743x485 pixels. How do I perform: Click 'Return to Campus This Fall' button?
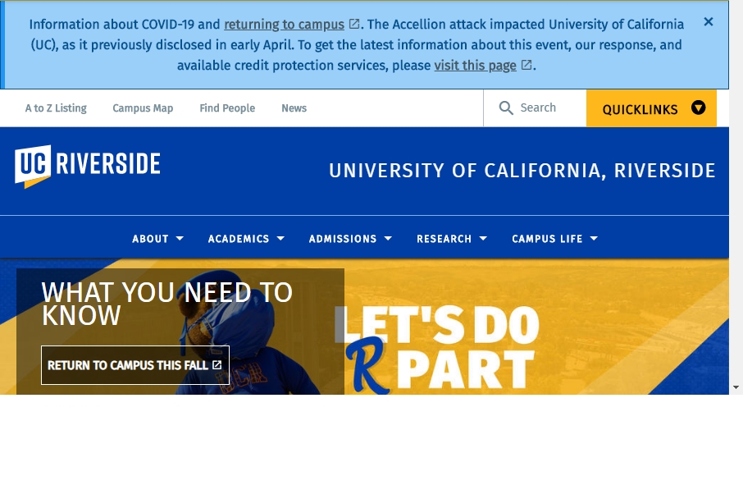pyautogui.click(x=135, y=365)
